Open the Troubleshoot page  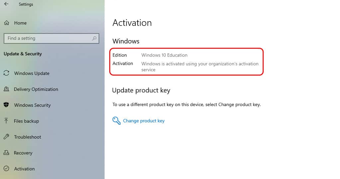coord(28,137)
